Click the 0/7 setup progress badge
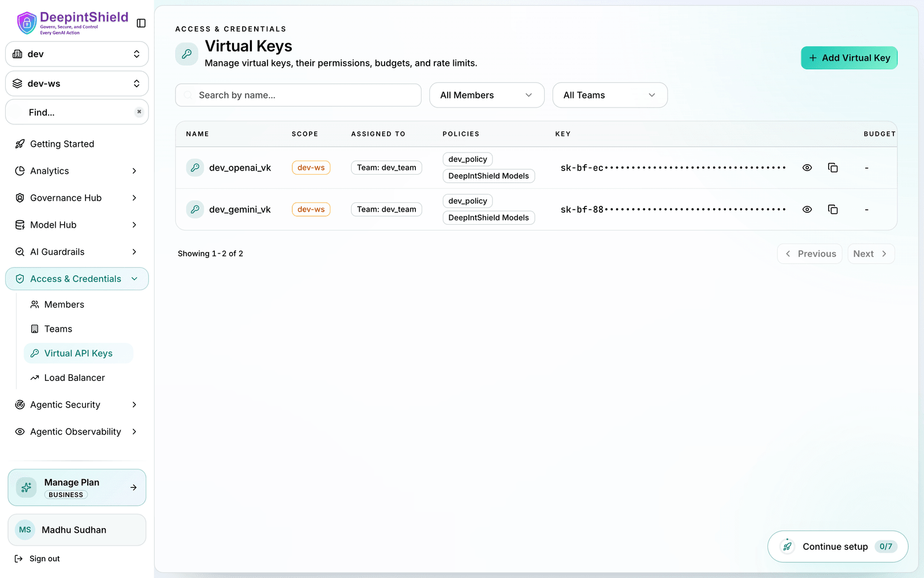This screenshot has width=924, height=578. [886, 546]
